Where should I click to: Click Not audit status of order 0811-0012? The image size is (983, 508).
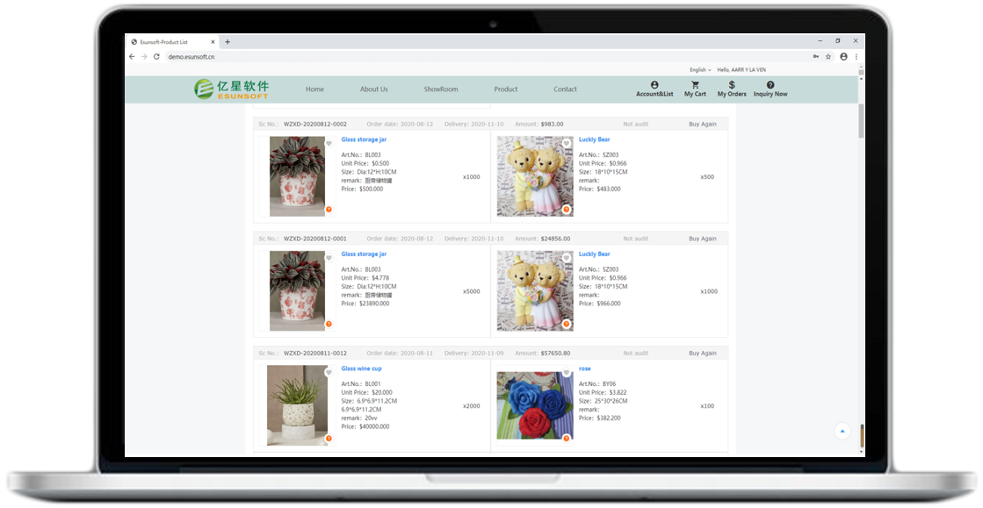pos(636,354)
